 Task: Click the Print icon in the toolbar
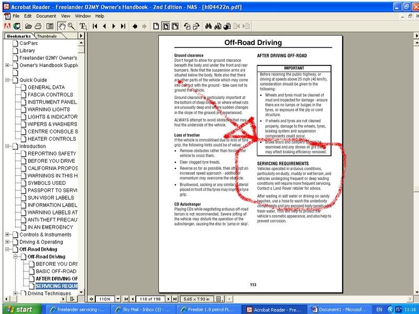[38, 26]
